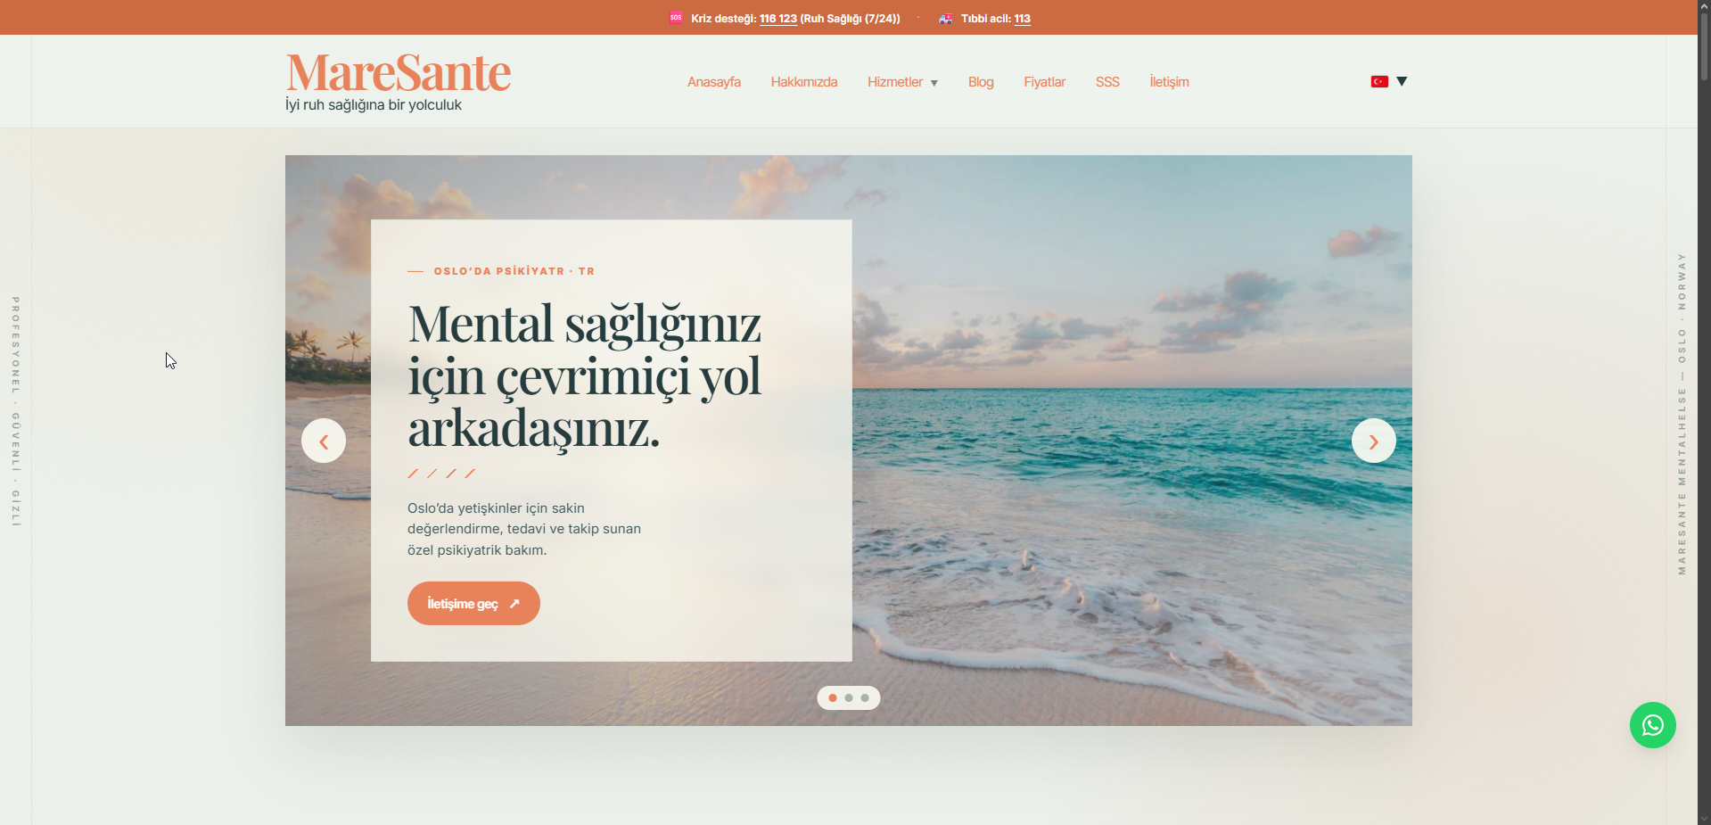This screenshot has width=1711, height=825.
Task: Click the tagline İyi ruh sağlığına bir yolculuk
Action: (x=374, y=105)
